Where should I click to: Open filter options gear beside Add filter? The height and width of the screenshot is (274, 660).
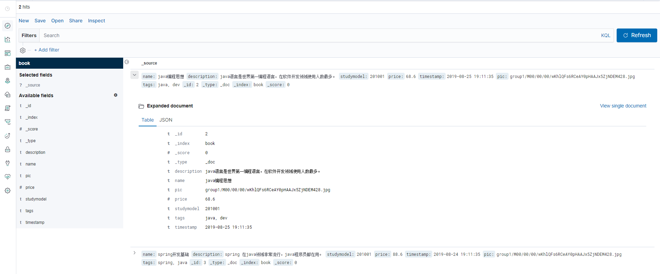(x=23, y=50)
